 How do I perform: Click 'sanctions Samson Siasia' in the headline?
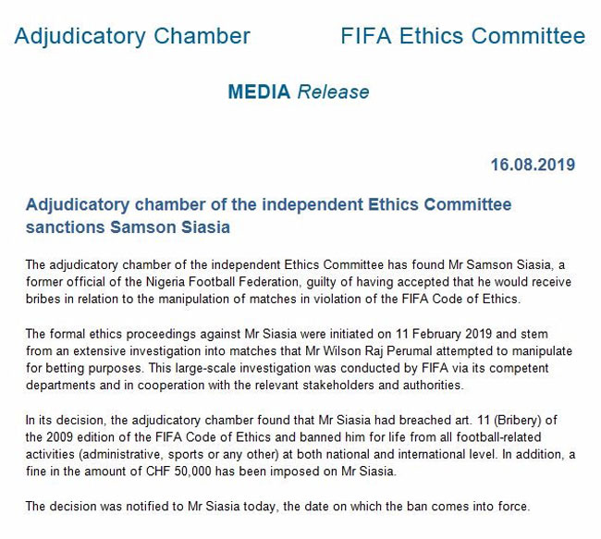(128, 227)
